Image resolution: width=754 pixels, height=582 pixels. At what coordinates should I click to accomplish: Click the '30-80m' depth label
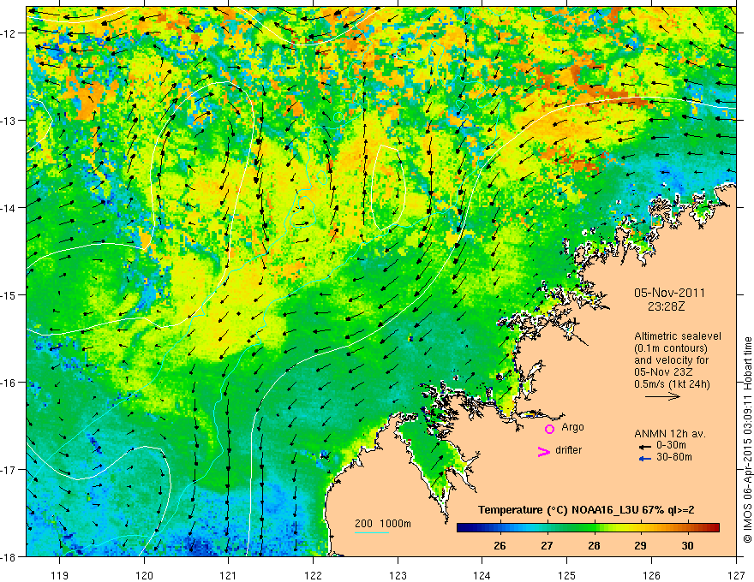click(x=674, y=457)
